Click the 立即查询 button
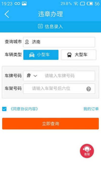 click(x=50, y=124)
